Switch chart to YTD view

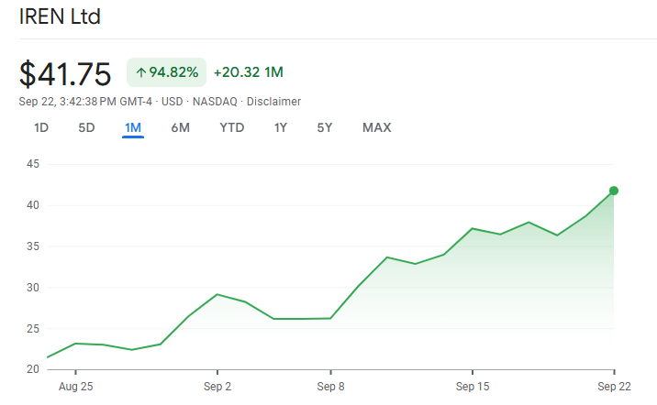232,127
